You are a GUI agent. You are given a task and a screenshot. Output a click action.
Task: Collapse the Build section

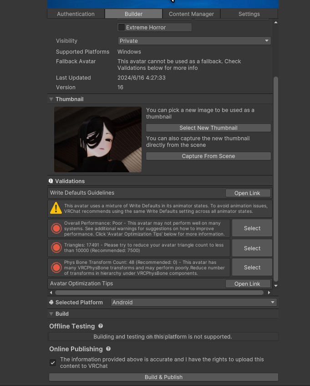click(x=51, y=314)
